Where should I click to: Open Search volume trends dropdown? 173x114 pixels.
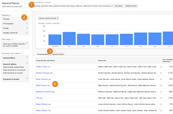click(48, 18)
